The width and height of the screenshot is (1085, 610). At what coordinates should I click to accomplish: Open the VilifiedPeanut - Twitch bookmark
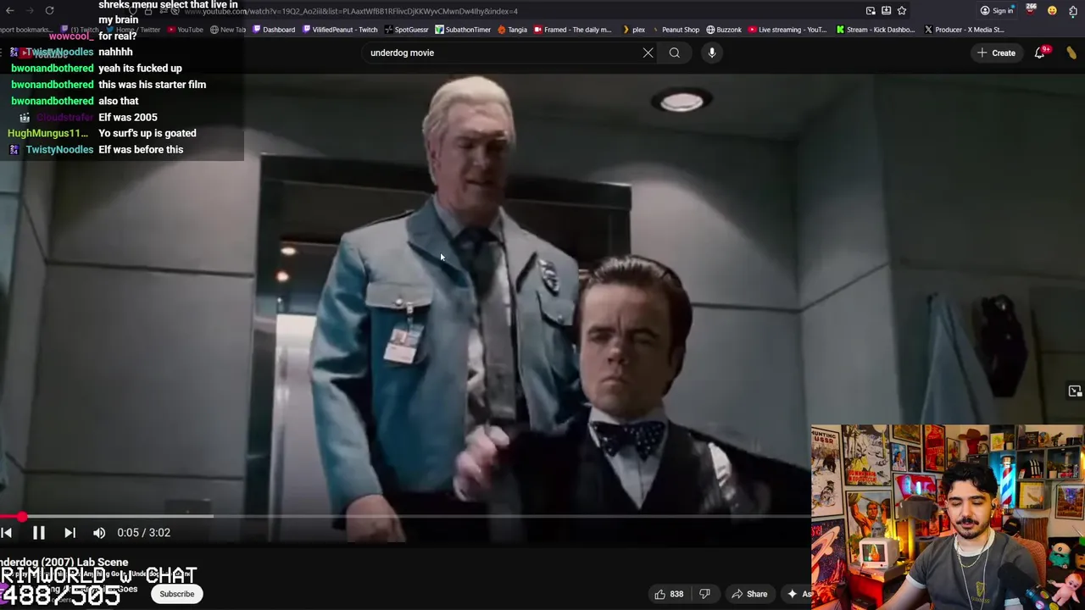340,30
